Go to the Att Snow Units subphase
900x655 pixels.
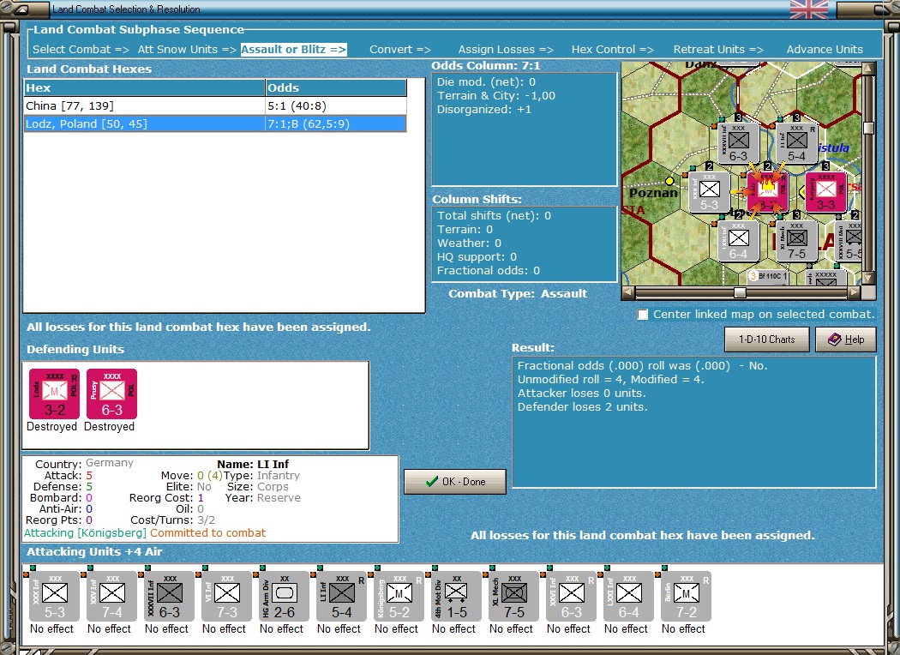pyautogui.click(x=187, y=50)
